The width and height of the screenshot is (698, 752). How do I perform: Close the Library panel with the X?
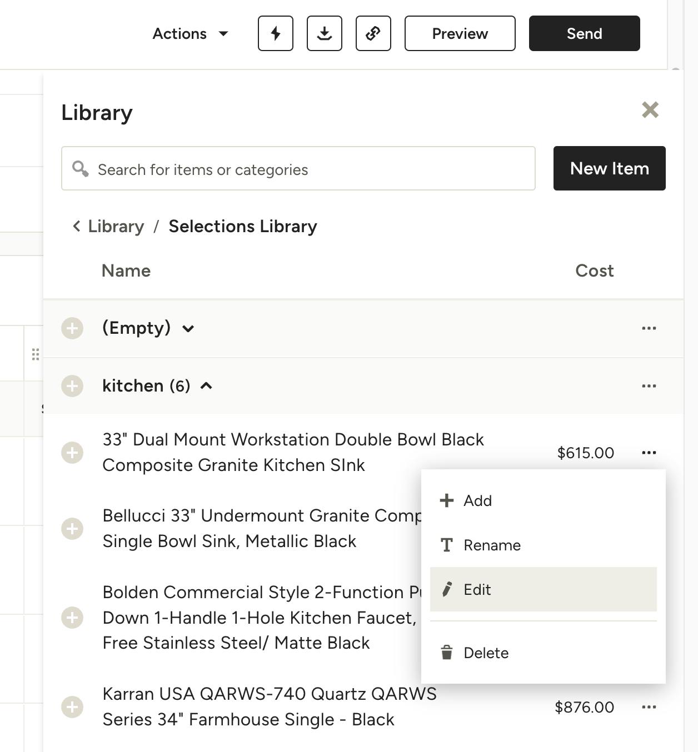pos(650,110)
